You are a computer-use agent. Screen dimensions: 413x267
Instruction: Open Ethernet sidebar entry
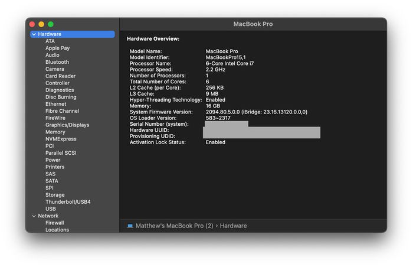56,104
